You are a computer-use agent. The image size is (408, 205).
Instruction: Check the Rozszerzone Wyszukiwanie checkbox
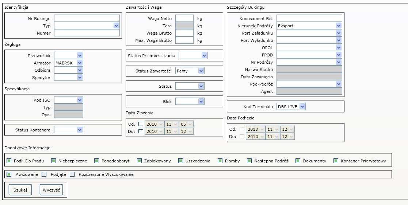pyautogui.click(x=72, y=174)
